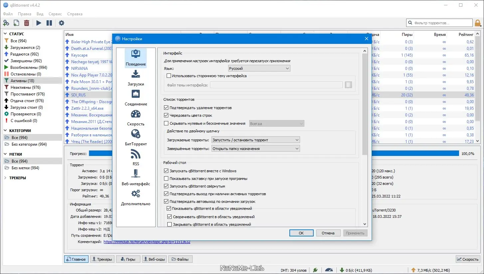Open the Правка menu
The height and width of the screenshot is (274, 484).
coord(25,14)
